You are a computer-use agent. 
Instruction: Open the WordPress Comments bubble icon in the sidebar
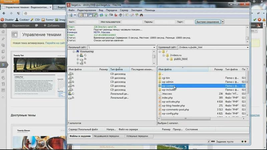point(3,58)
